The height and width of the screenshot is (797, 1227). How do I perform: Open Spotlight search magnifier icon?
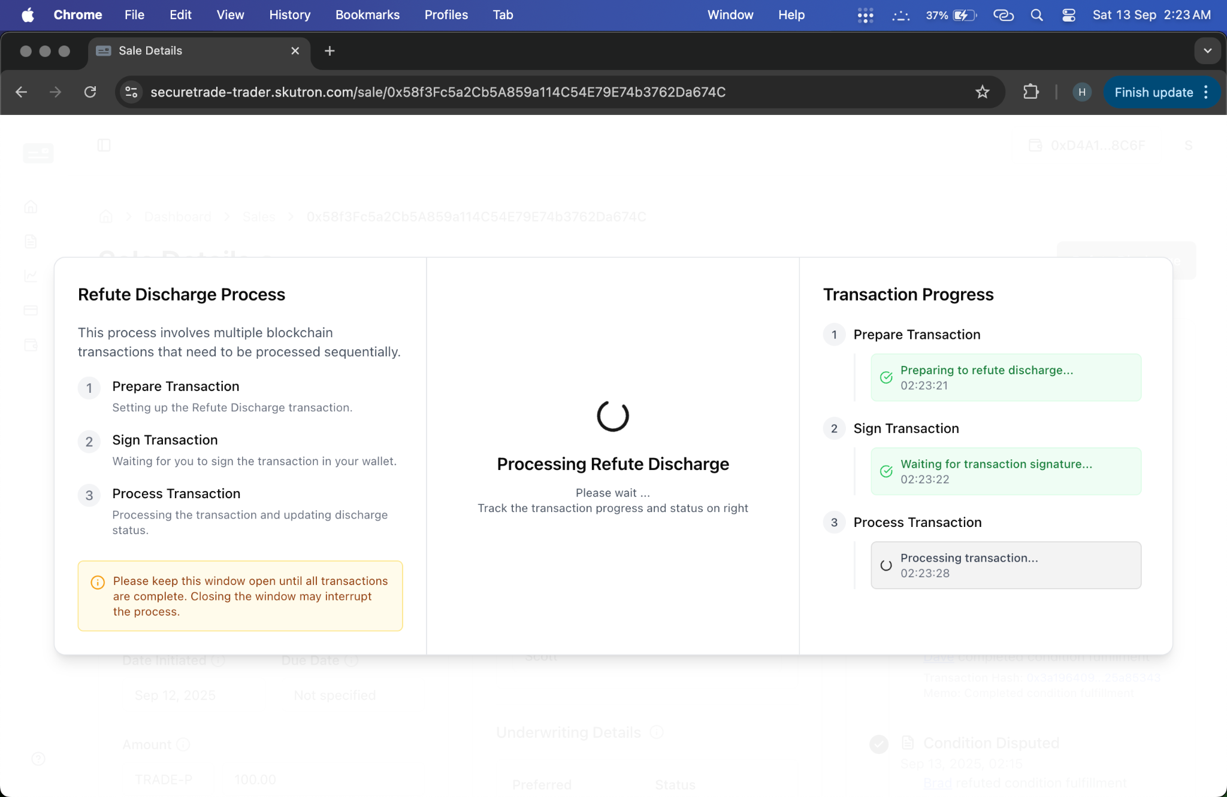click(1036, 15)
